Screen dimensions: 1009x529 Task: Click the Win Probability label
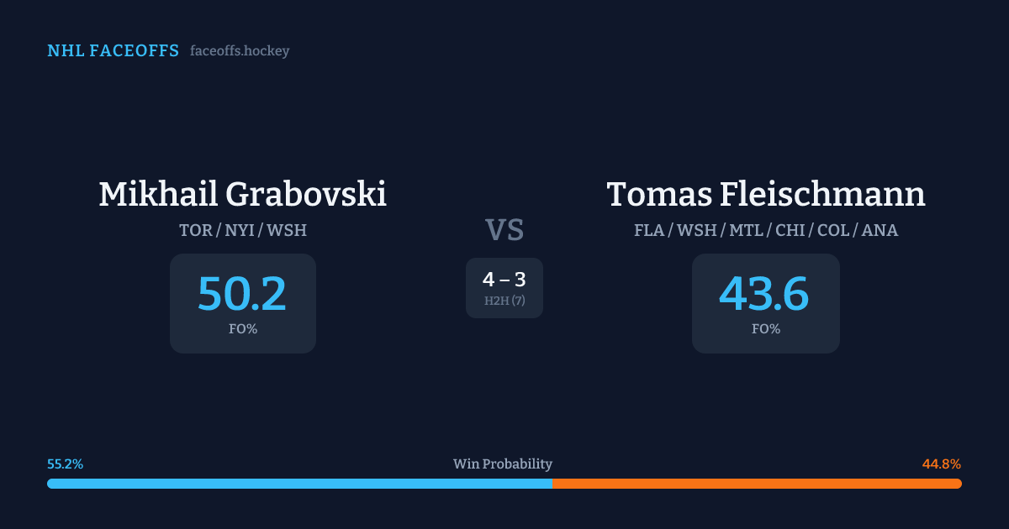(503, 464)
